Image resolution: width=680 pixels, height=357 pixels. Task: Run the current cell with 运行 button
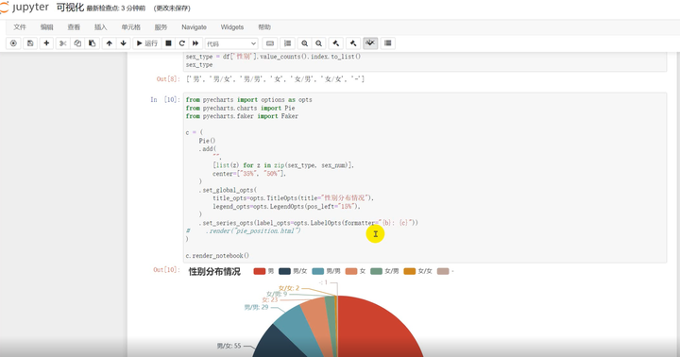pos(147,43)
